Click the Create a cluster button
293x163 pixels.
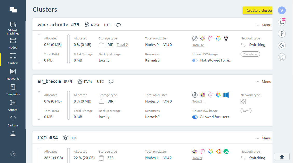click(x=257, y=11)
